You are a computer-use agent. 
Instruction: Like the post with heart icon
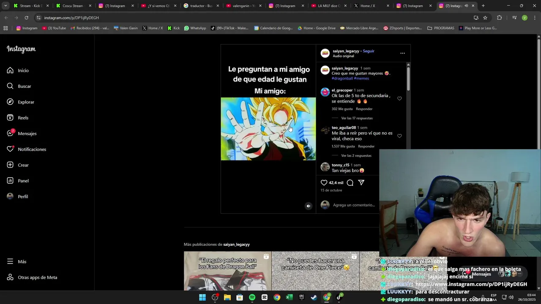[324, 183]
